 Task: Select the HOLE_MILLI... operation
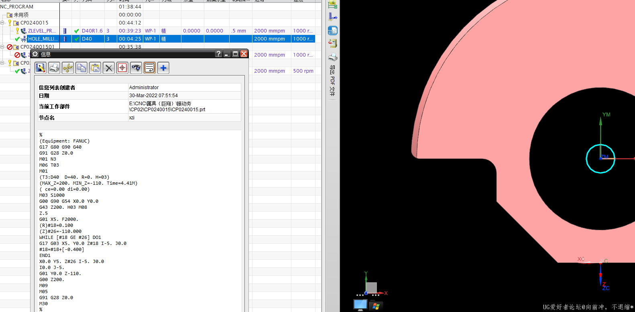tap(43, 39)
